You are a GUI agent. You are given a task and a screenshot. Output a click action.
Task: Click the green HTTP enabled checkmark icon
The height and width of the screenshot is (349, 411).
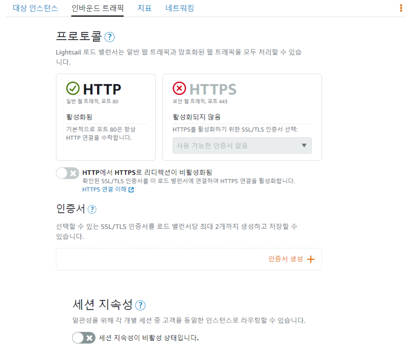(73, 88)
